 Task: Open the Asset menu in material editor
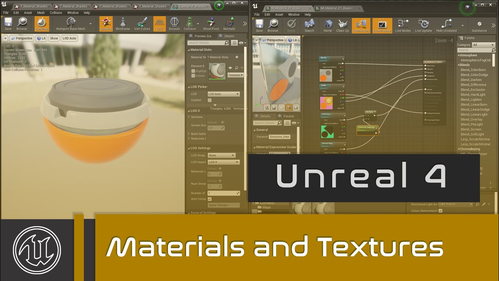279,15
